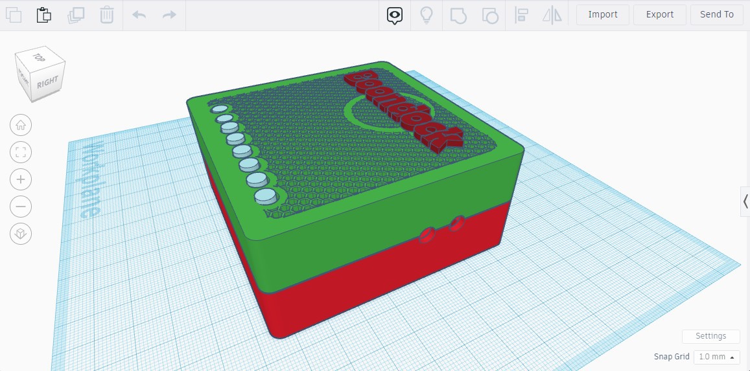
Task: Click the Paste clipboard icon
Action: (x=44, y=15)
